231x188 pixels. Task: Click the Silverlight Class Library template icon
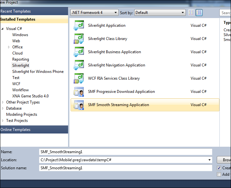click(x=79, y=39)
